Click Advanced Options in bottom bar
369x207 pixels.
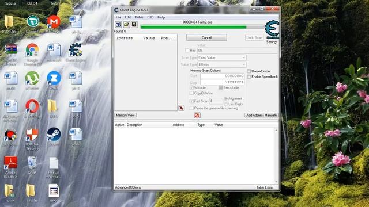coord(128,187)
